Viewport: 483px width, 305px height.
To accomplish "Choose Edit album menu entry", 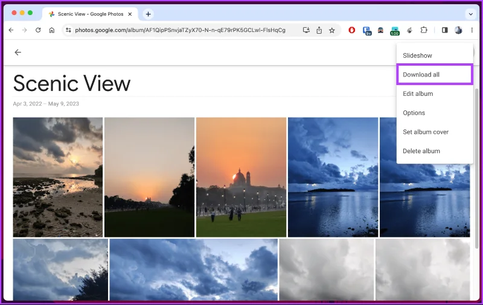I will click(x=435, y=94).
